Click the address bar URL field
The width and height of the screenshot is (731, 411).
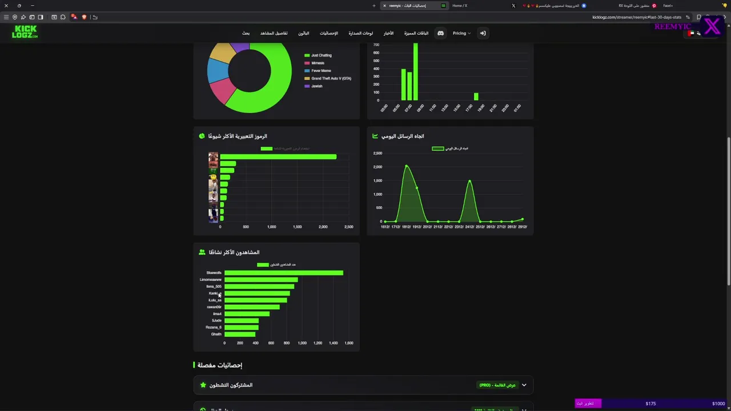(x=637, y=17)
